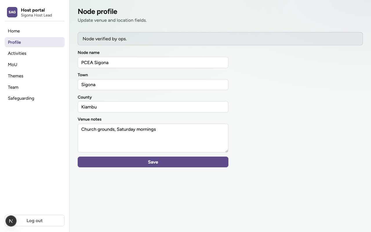Click the Venue notes label

(x=90, y=119)
